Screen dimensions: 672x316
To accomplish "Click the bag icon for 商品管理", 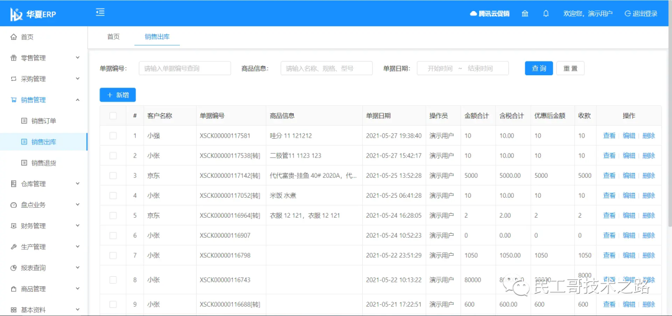I will point(14,289).
